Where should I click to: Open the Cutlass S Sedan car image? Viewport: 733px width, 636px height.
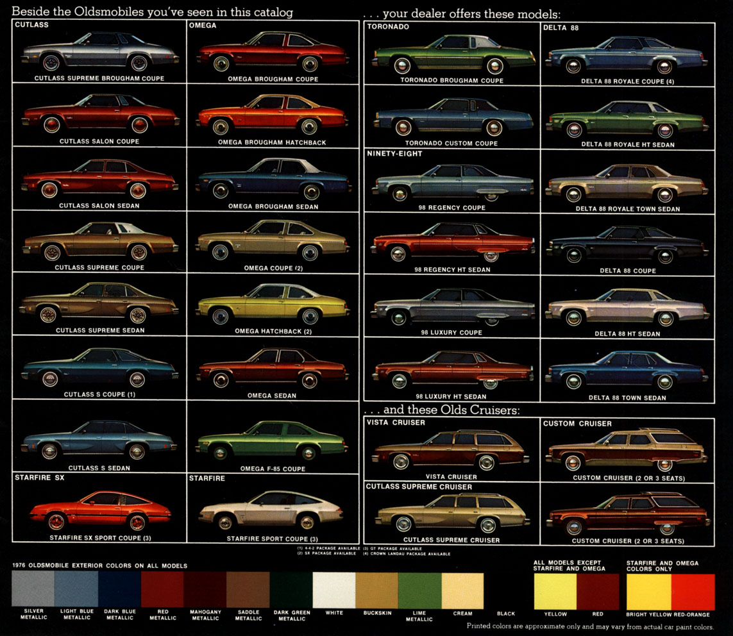(x=99, y=439)
